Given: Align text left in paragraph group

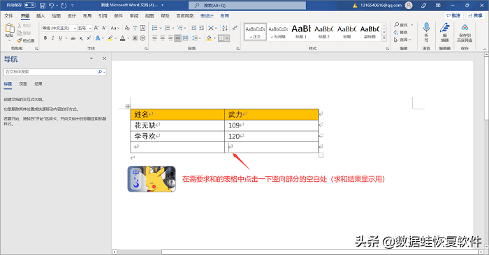Looking at the screenshot, I should tap(154, 38).
